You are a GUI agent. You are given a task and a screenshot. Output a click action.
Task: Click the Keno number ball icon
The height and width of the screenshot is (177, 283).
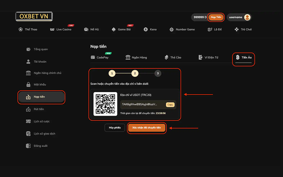[145, 29]
